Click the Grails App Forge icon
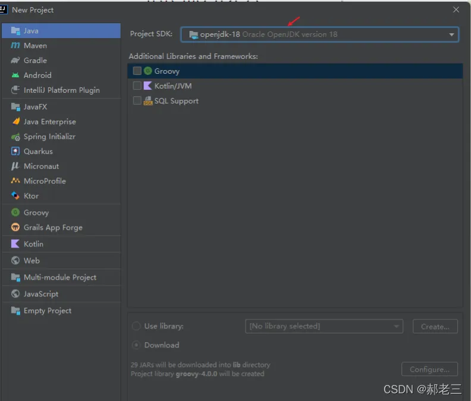Image resolution: width=471 pixels, height=401 pixels. (15, 227)
